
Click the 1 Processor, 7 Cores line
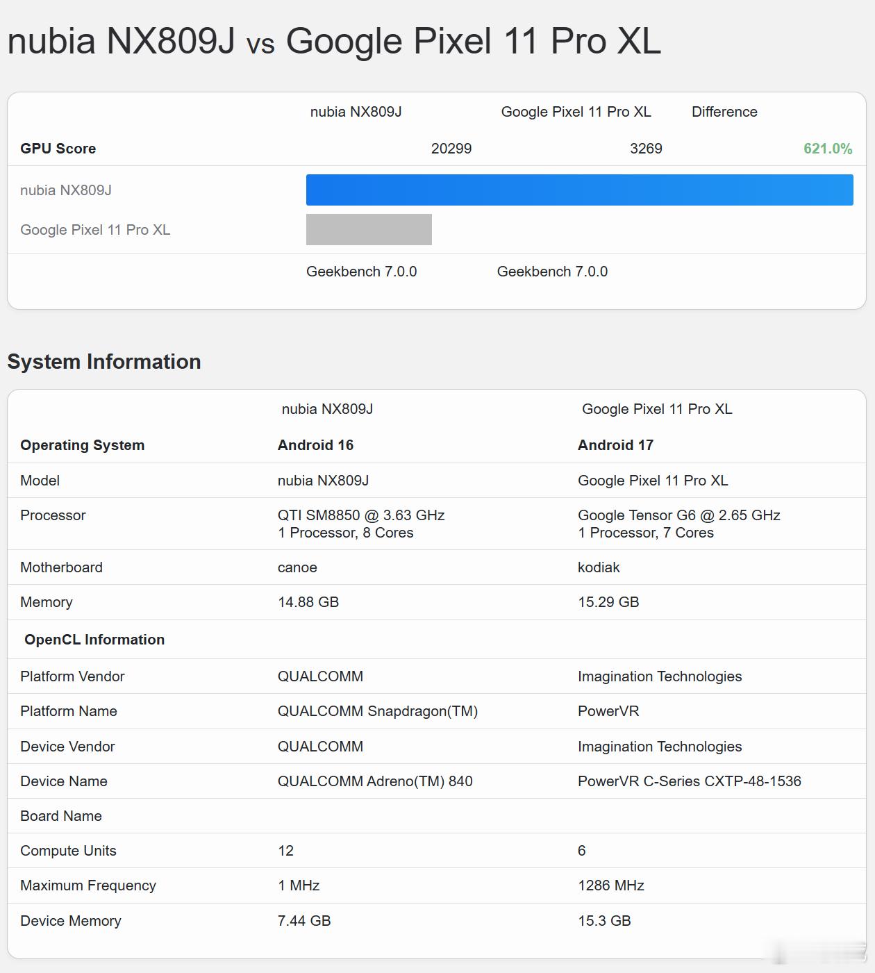(646, 533)
